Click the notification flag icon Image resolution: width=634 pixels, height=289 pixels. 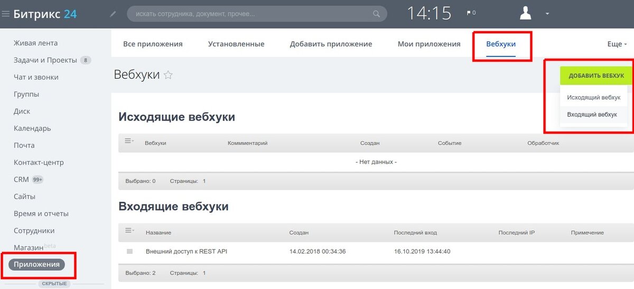tap(469, 13)
